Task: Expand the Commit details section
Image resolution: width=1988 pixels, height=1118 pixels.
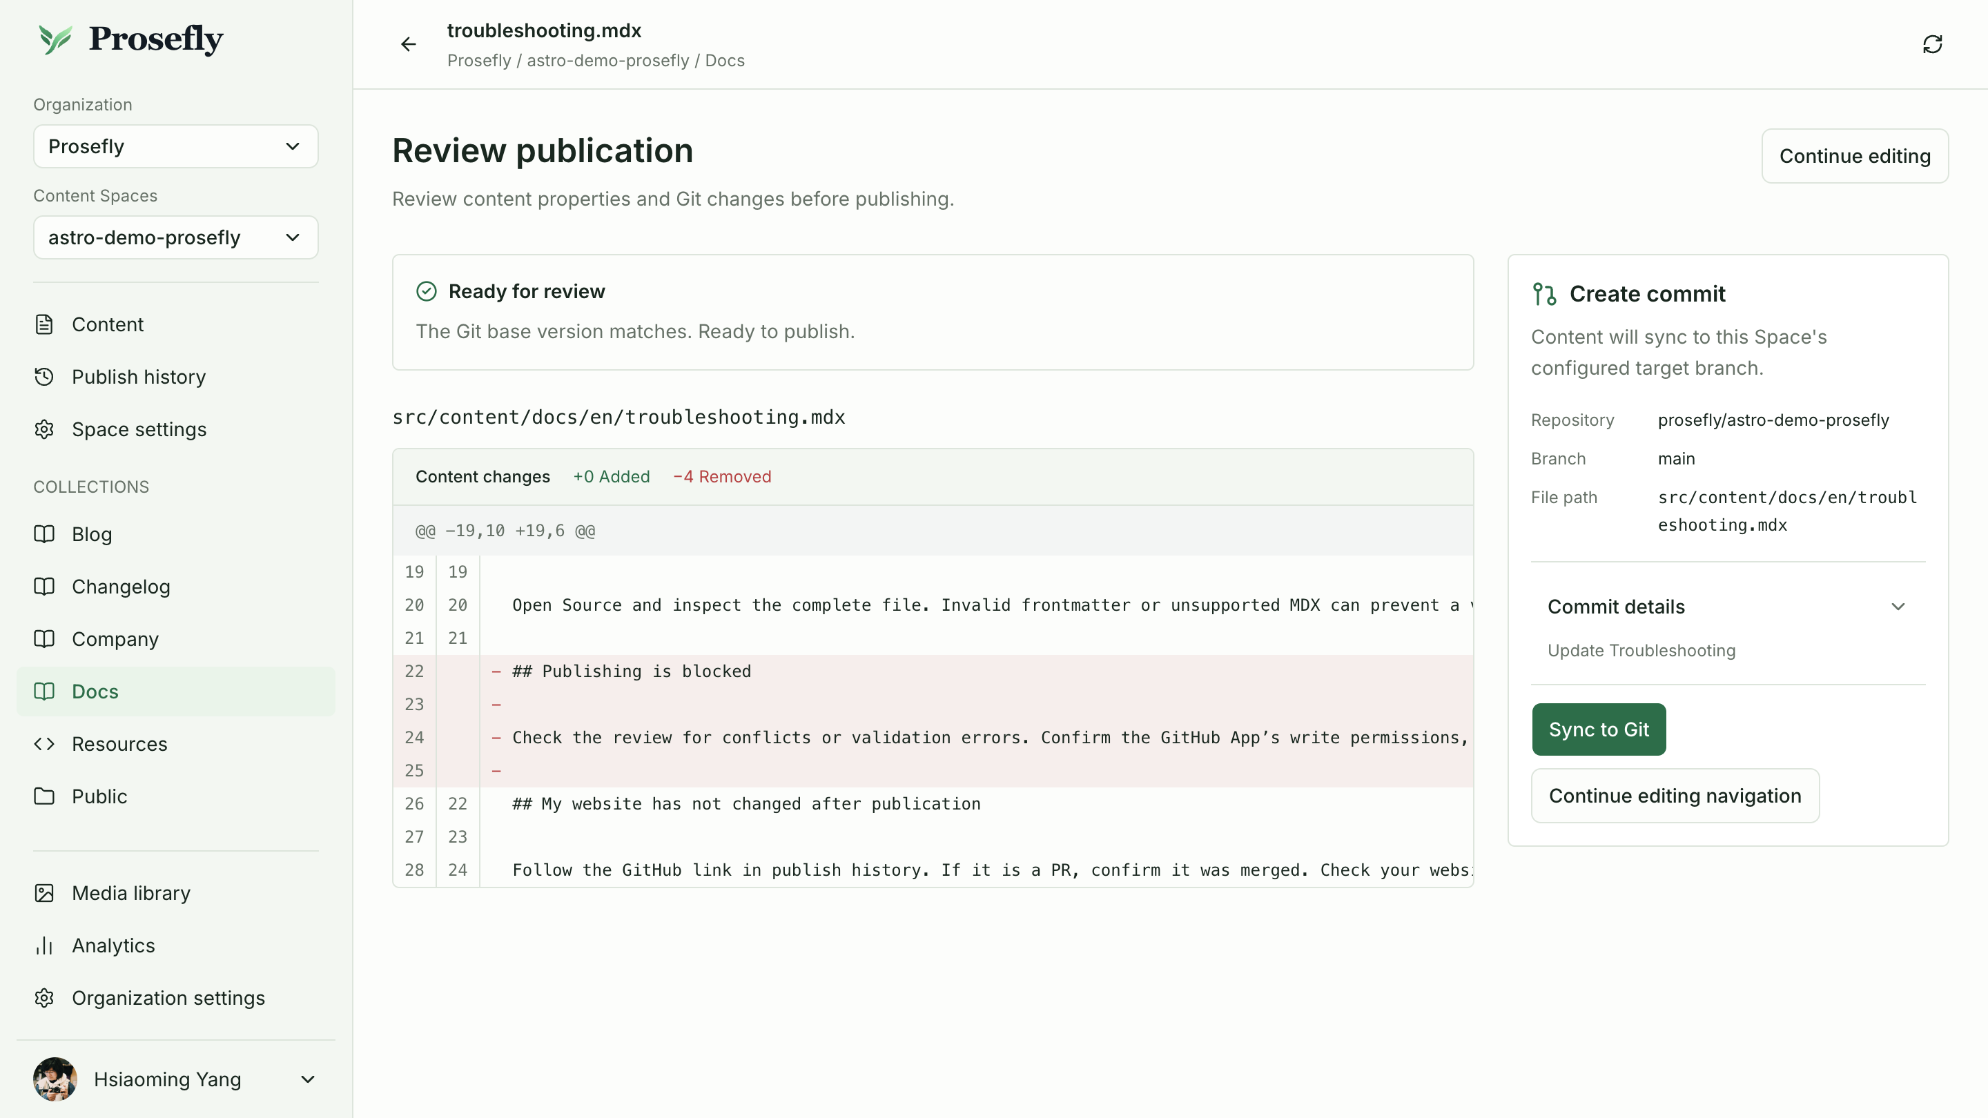Action: 1728,607
